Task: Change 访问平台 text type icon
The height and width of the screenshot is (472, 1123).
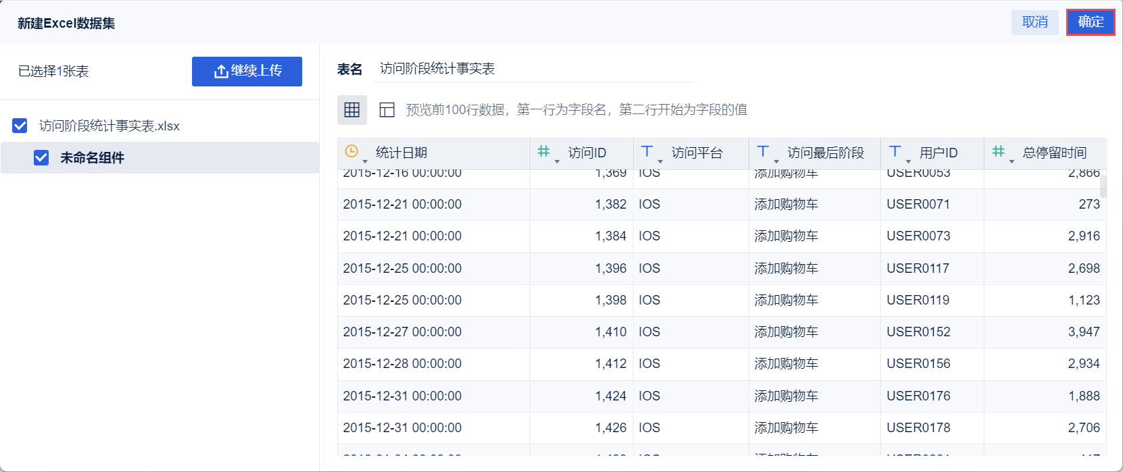Action: click(x=647, y=151)
